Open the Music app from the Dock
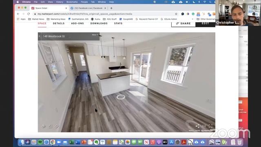This screenshot has width=261, height=147. tap(153, 142)
